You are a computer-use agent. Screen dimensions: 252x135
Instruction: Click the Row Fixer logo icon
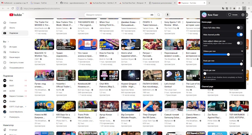pos(204,15)
